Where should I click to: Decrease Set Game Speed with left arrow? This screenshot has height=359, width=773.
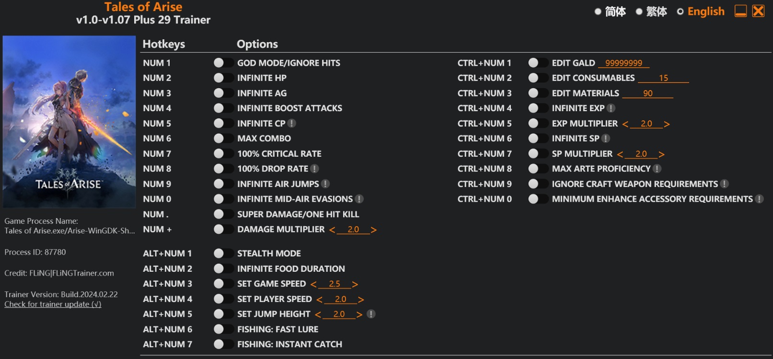coord(313,284)
